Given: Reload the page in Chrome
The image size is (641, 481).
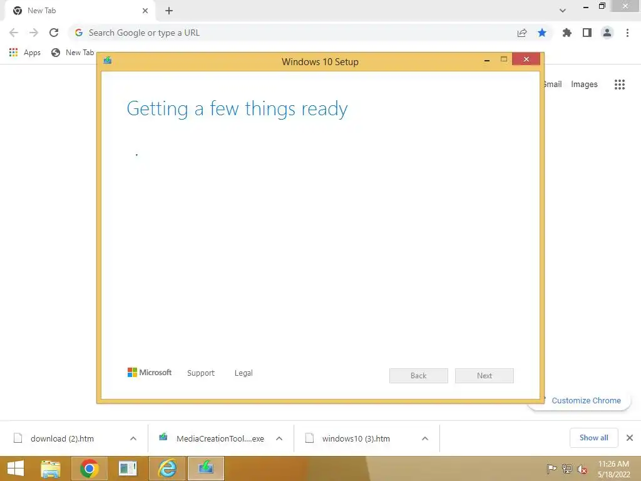Looking at the screenshot, I should click(x=54, y=33).
